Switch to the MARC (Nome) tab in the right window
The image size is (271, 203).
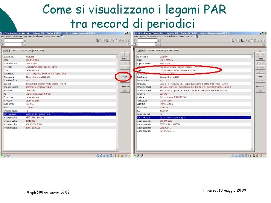172,51
